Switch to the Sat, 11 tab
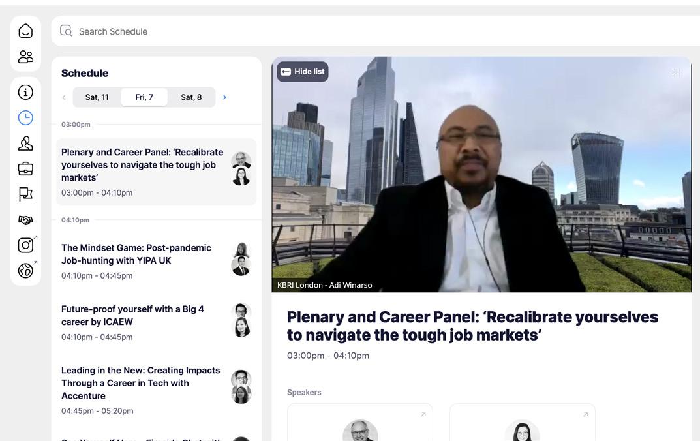Image resolution: width=700 pixels, height=441 pixels. pos(97,97)
